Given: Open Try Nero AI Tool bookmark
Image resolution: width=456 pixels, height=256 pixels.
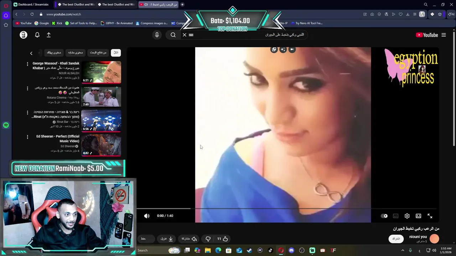Looking at the screenshot, I should (307, 23).
